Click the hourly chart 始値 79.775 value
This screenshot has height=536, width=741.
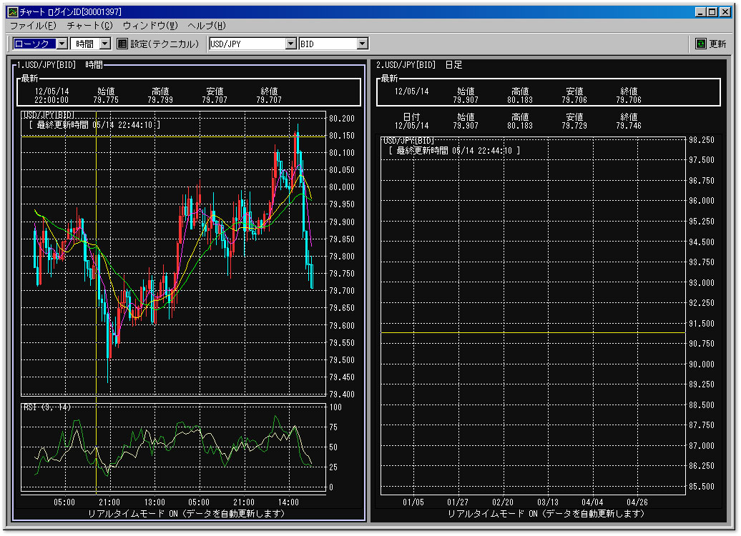[x=106, y=100]
